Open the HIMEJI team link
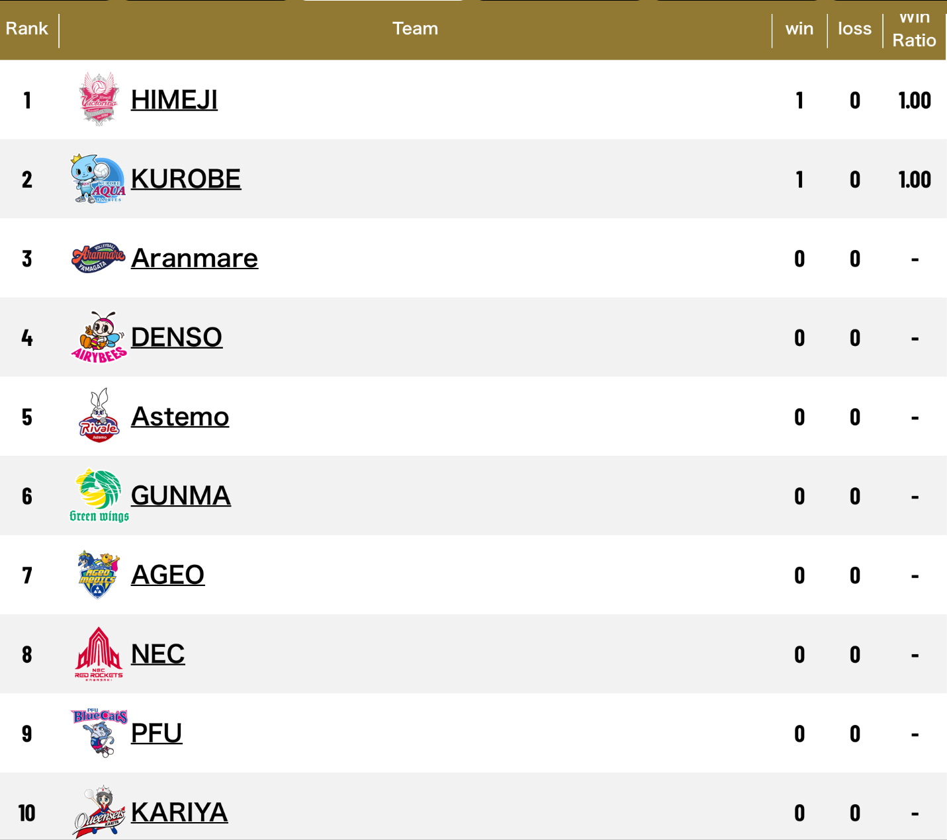Screen dimensions: 947x840 (174, 100)
